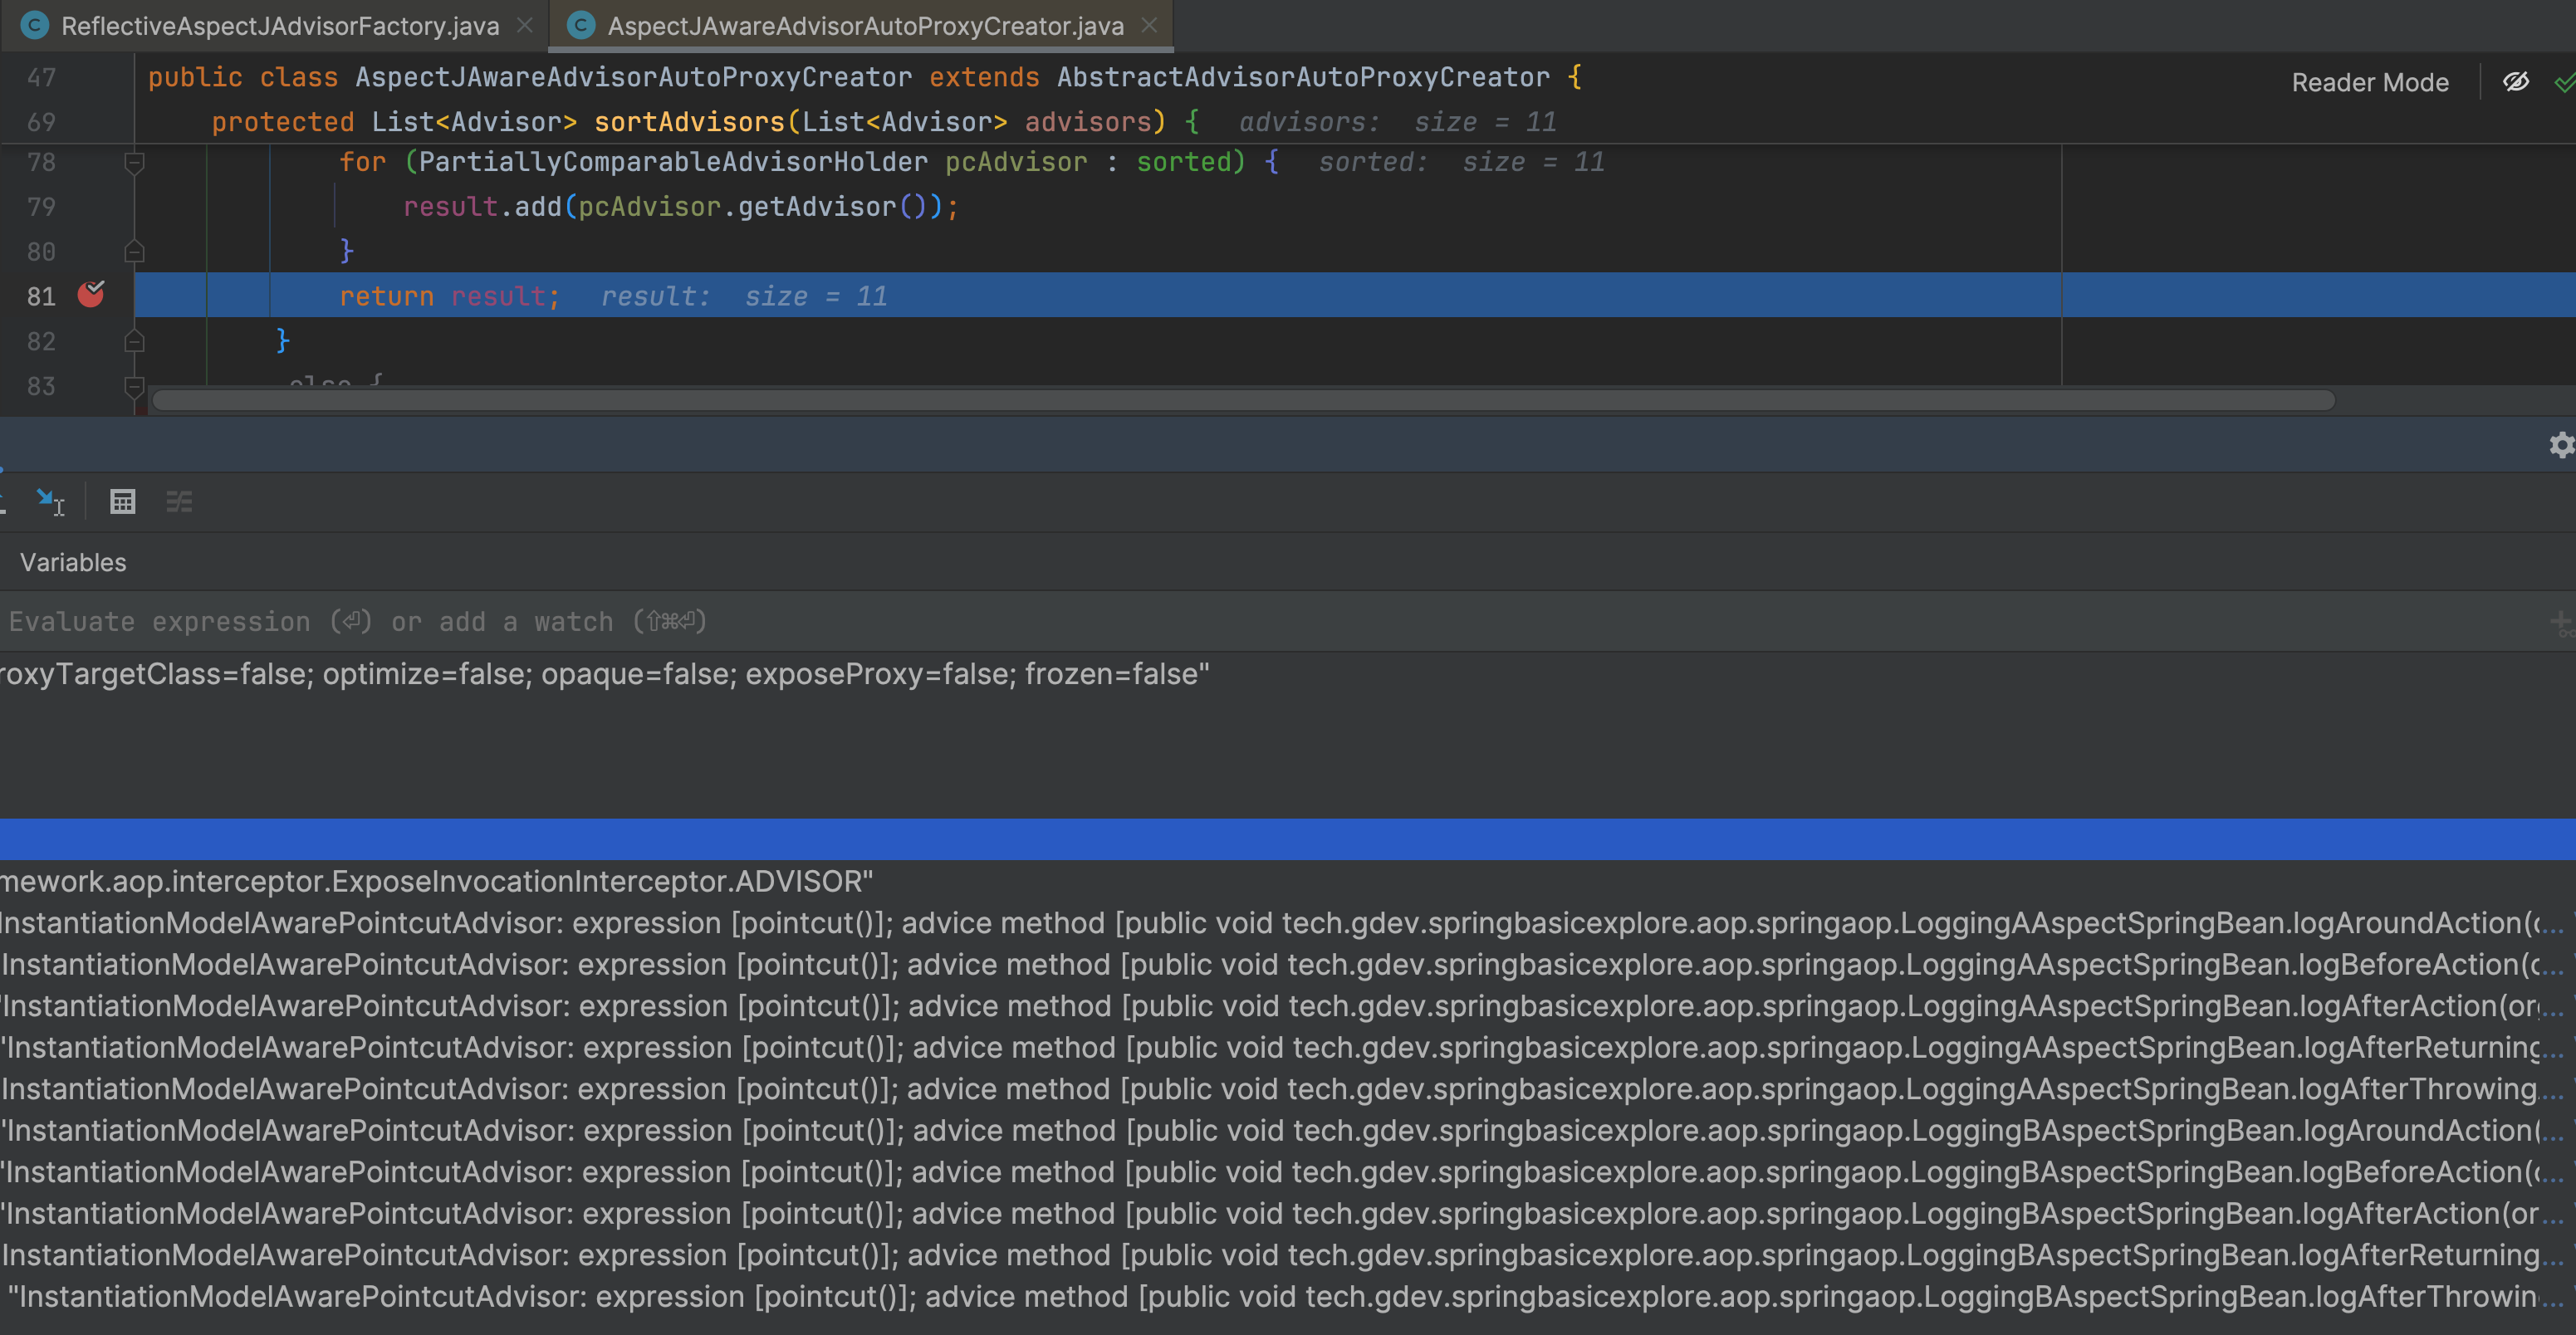Screen dimensions: 2576x1335
Task: Collapse the for loop at line 78
Action: coord(134,162)
